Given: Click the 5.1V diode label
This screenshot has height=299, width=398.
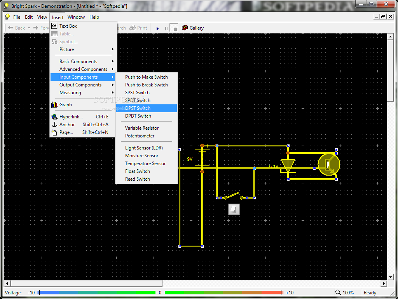Looking at the screenshot, I should [x=274, y=166].
